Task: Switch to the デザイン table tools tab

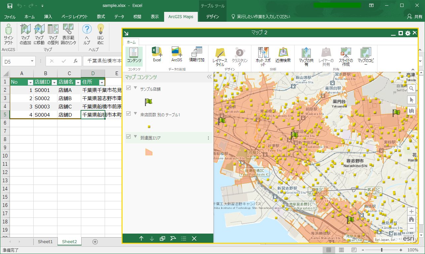Action: (x=213, y=17)
